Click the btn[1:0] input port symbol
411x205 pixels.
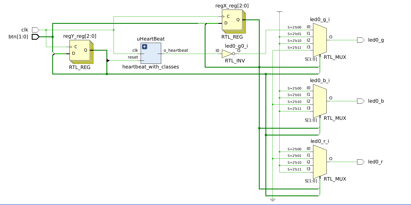[36, 36]
